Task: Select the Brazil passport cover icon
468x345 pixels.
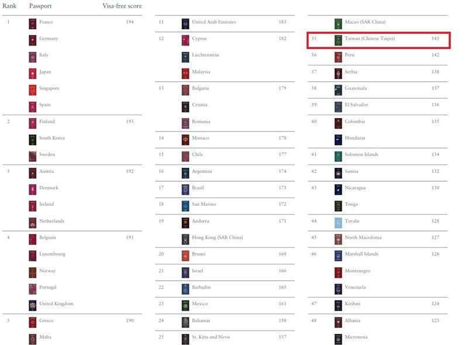Action: [185, 189]
